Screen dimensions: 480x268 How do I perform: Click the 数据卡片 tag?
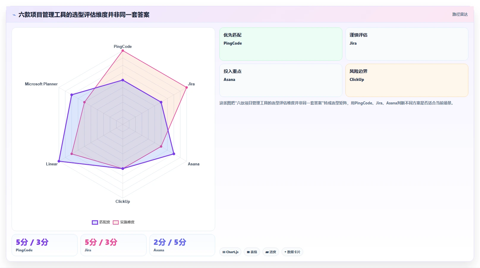pyautogui.click(x=292, y=252)
